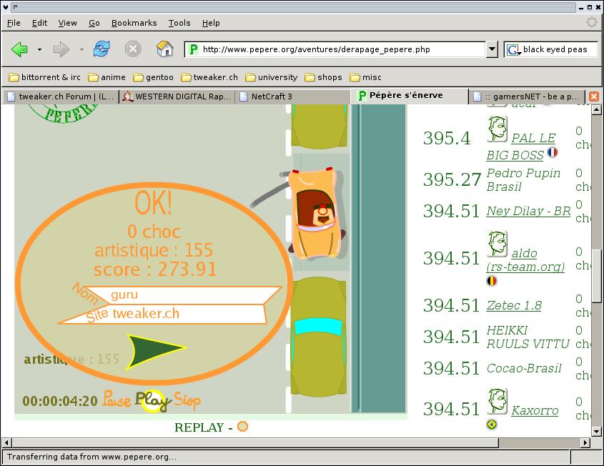
Task: Open the Zetec 1.8 player link
Action: (513, 305)
